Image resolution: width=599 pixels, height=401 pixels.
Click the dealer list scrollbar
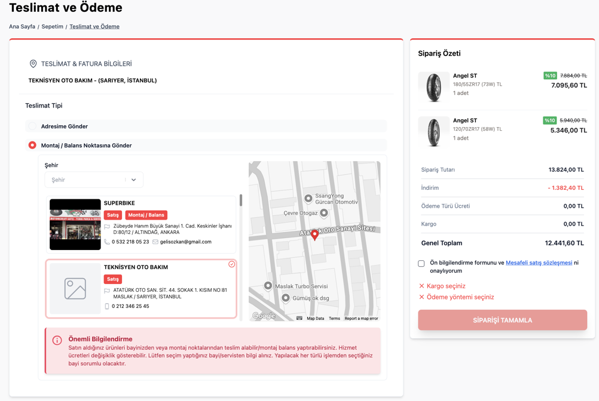241,200
